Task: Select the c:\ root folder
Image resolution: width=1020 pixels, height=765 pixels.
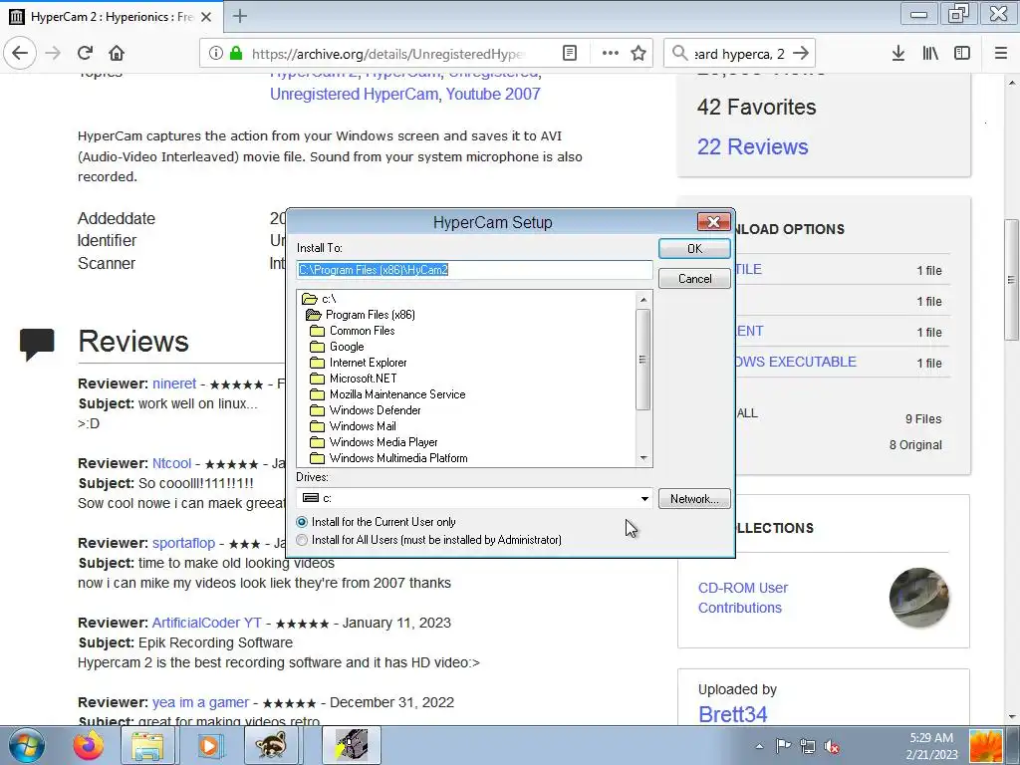Action: [x=319, y=299]
